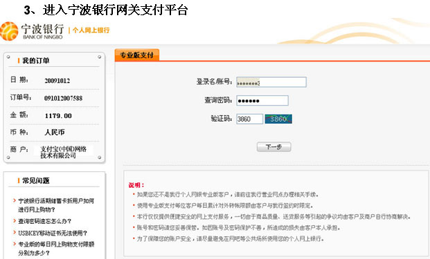
Task: Focus the 查询密码 password field
Action: click(x=262, y=101)
